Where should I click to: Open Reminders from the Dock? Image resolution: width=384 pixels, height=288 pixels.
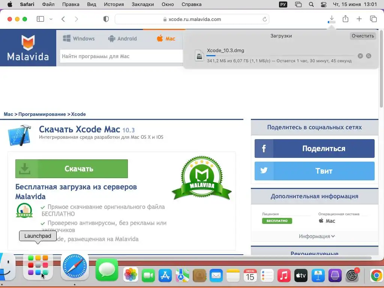[267, 276]
